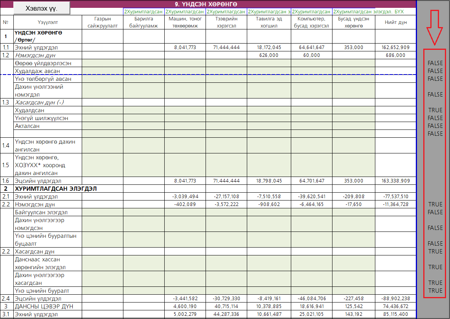450x319 pixels.
Task: Click the Акталсан row label
Action: tap(27, 126)
